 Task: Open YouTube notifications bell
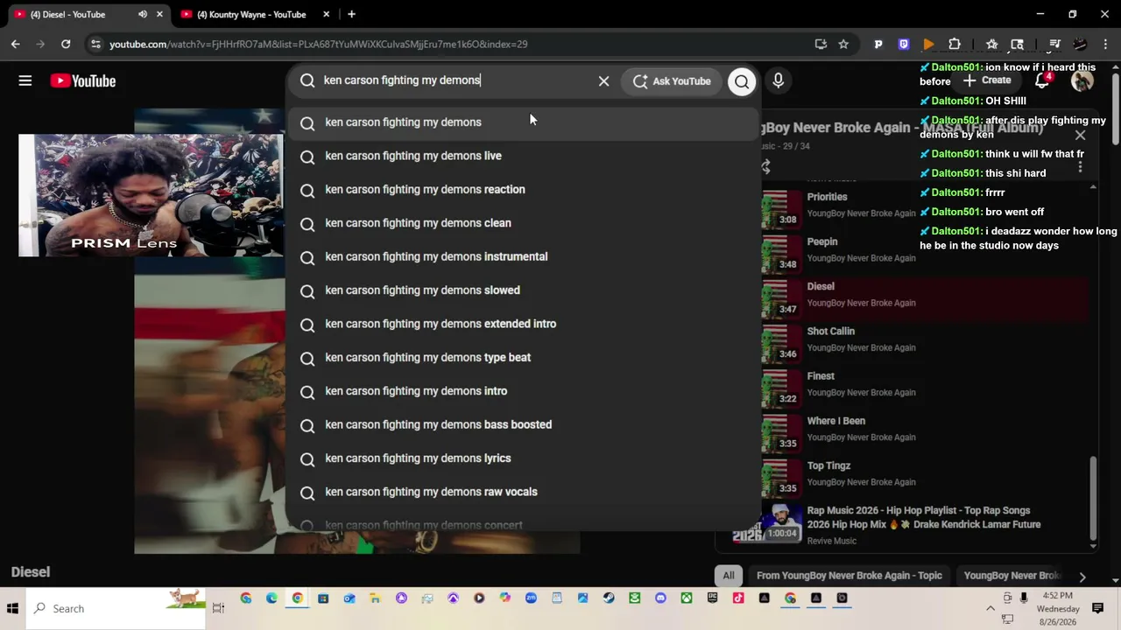point(1042,80)
